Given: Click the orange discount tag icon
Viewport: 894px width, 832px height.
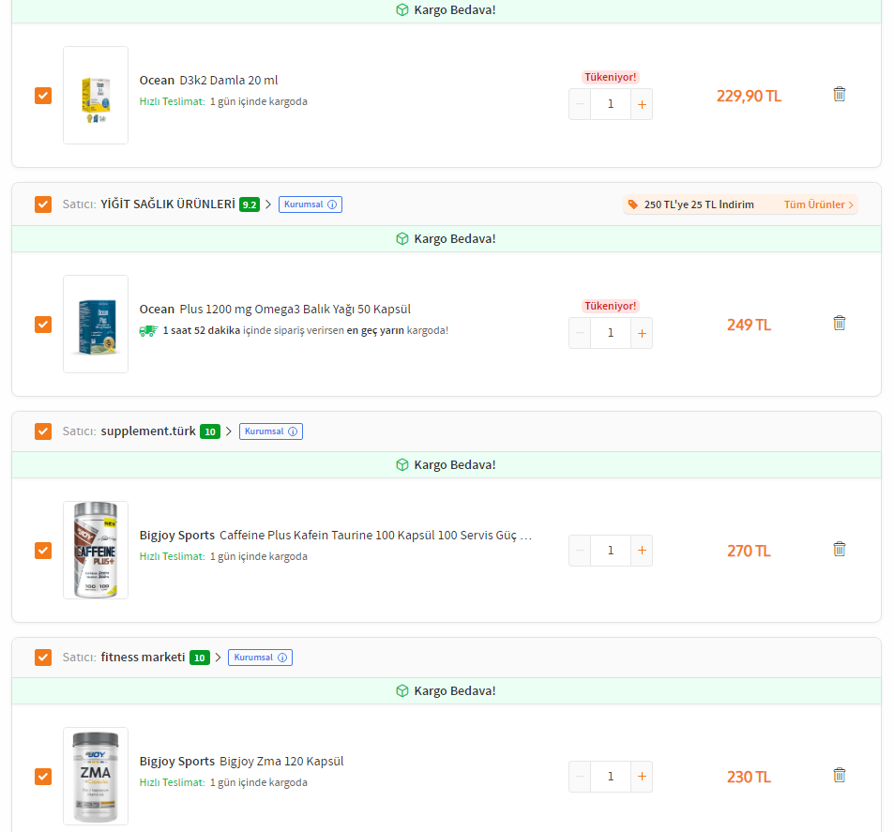Looking at the screenshot, I should pyautogui.click(x=633, y=204).
